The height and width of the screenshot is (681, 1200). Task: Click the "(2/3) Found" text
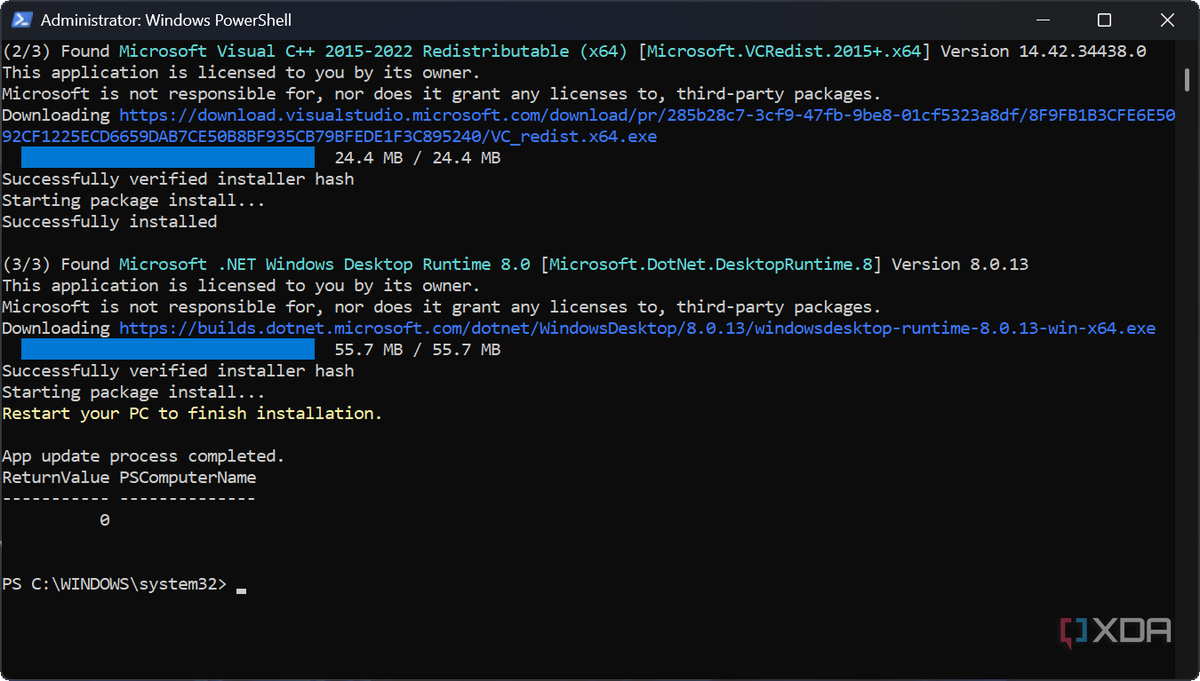pyautogui.click(x=56, y=51)
